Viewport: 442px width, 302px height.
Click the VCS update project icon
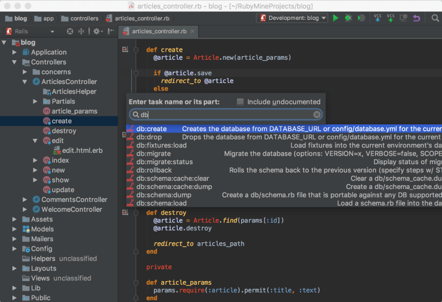[378, 18]
